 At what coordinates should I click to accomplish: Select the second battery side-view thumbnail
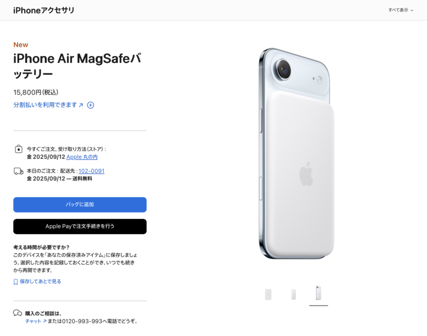(293, 294)
